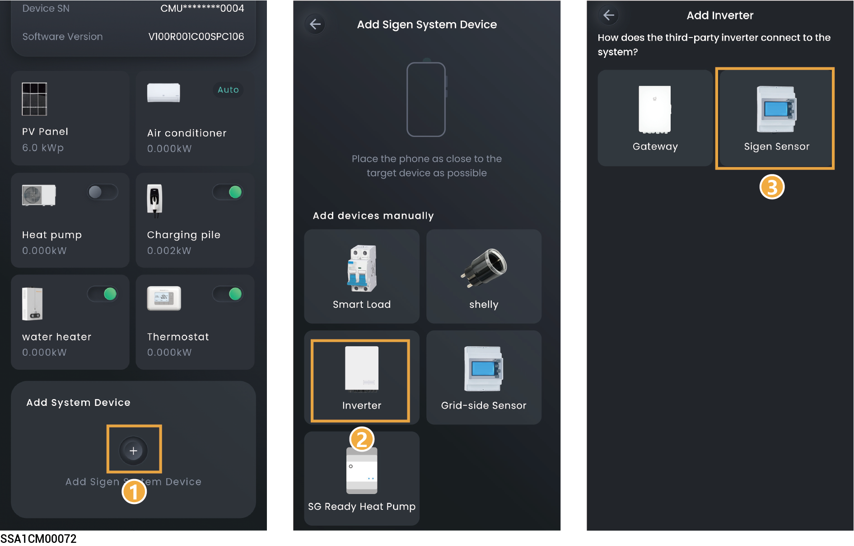The height and width of the screenshot is (546, 854).
Task: Tap the plus icon to add system device
Action: [134, 450]
